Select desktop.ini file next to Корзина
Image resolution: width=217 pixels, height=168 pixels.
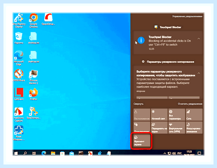pyautogui.click(x=34, y=38)
